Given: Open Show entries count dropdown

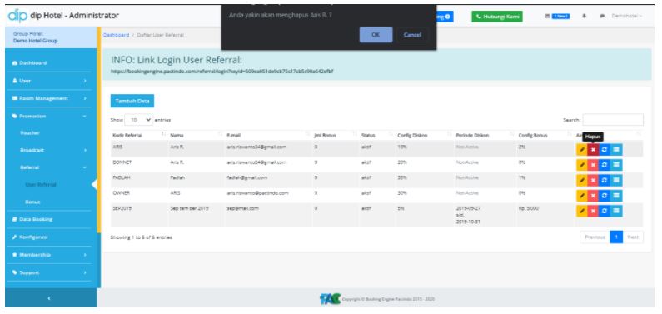Looking at the screenshot, I should pyautogui.click(x=139, y=120).
